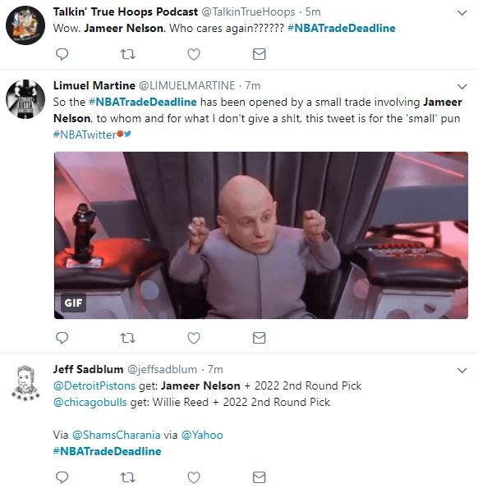The image size is (478, 488).
Task: Expand options chevron on Limuel Martine's tweet
Action: point(462,86)
